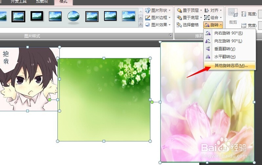
Task: Click the green image's top middle resize handle
Action: pos(104,58)
